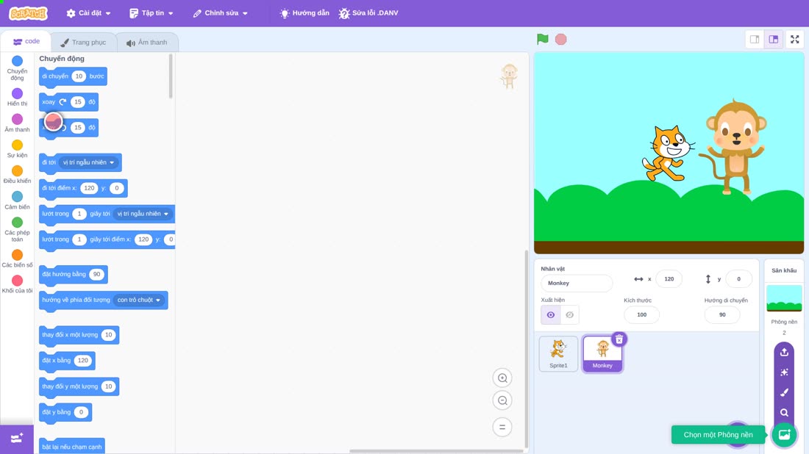This screenshot has height=454, width=809.
Task: Select the Các biến số category
Action: pos(17,259)
